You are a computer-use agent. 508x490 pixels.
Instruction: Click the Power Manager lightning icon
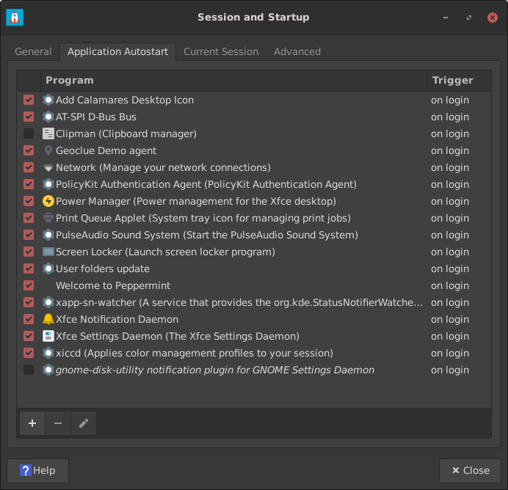pos(48,201)
